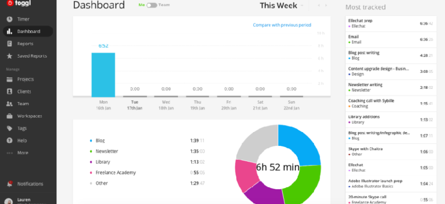Open Content upgrade design entry
Image resolution: width=445 pixels, height=204 pixels.
391,71
